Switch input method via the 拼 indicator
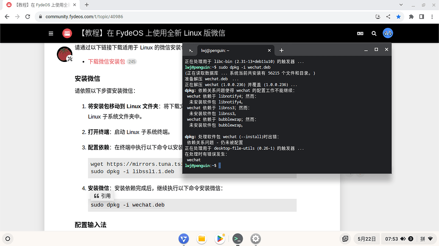This screenshot has height=246, width=439. 422,239
